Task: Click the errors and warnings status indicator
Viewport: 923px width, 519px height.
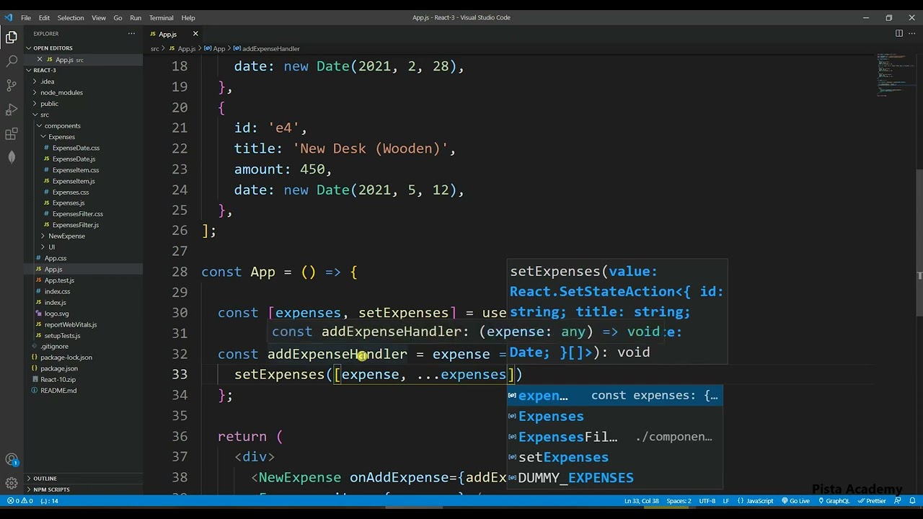Action: (19, 501)
